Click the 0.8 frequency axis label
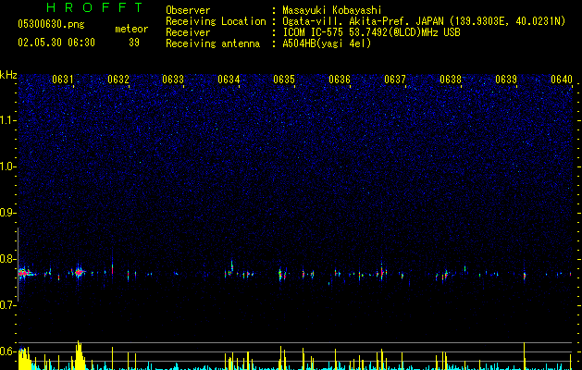 click(x=8, y=259)
